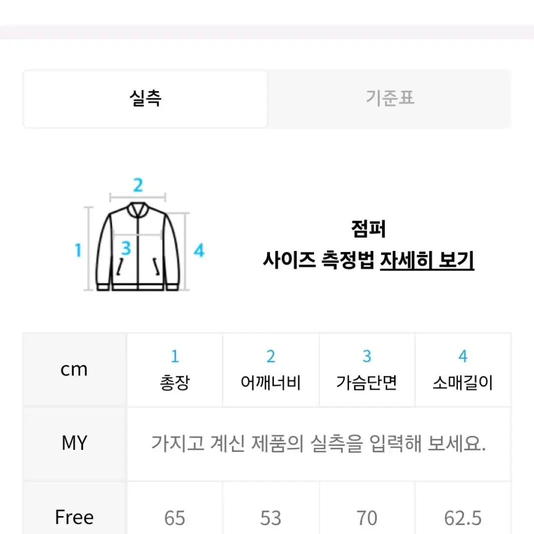Click the cm unit header cell
Screen dimensions: 534x534
(x=75, y=370)
